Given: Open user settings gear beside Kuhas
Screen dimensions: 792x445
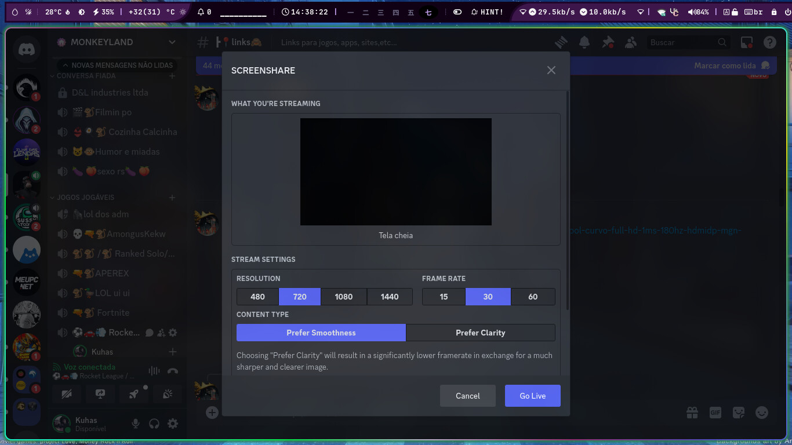Looking at the screenshot, I should [173, 424].
